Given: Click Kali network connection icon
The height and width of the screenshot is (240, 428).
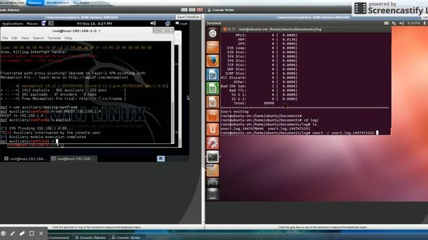Looking at the screenshot, I should tap(167, 23).
